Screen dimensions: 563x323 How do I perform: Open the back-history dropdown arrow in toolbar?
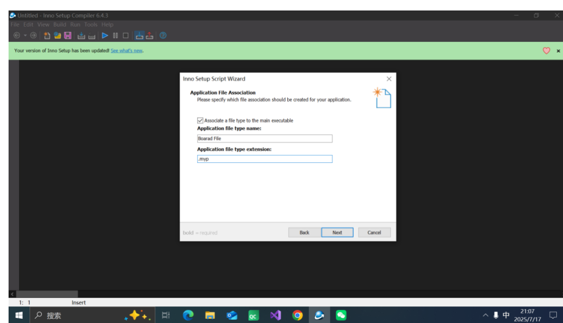(25, 35)
